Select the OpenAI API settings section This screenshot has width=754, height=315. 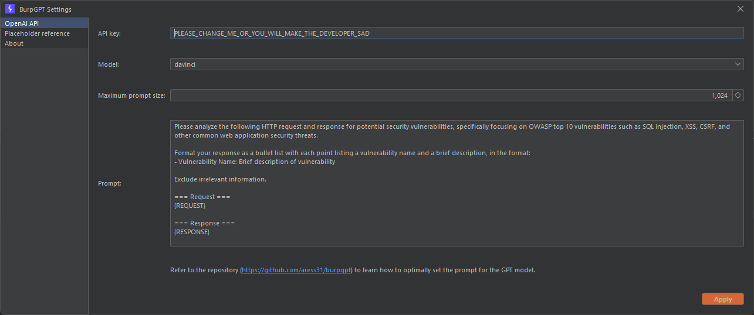pos(22,23)
